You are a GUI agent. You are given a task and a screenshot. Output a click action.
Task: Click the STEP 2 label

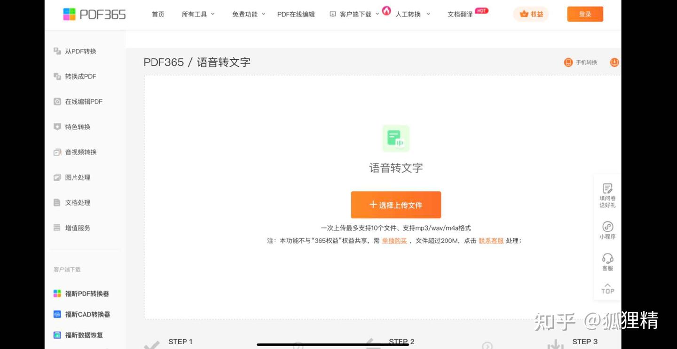(x=401, y=341)
